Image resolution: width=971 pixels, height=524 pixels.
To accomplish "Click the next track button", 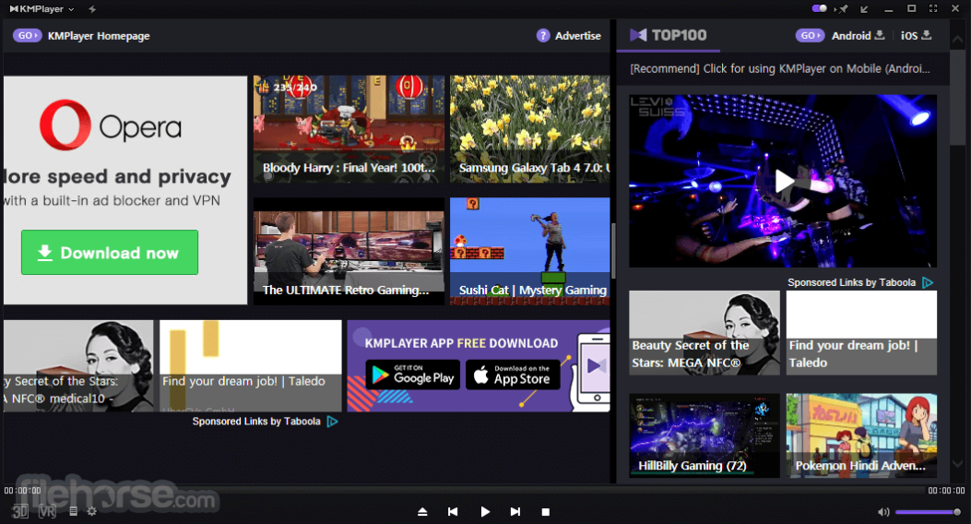I will [515, 512].
